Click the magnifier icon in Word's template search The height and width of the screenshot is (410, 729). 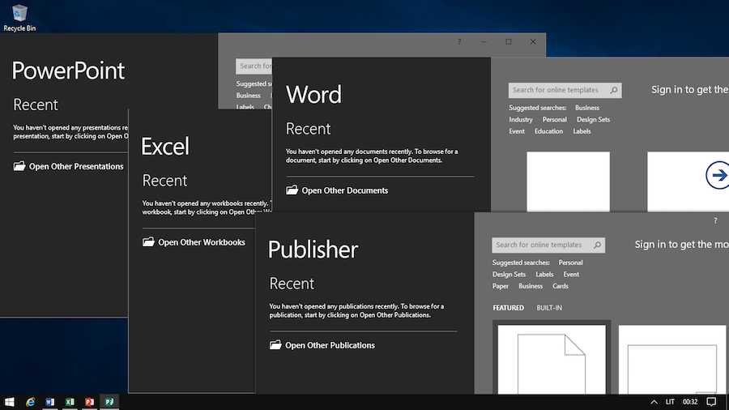[614, 91]
